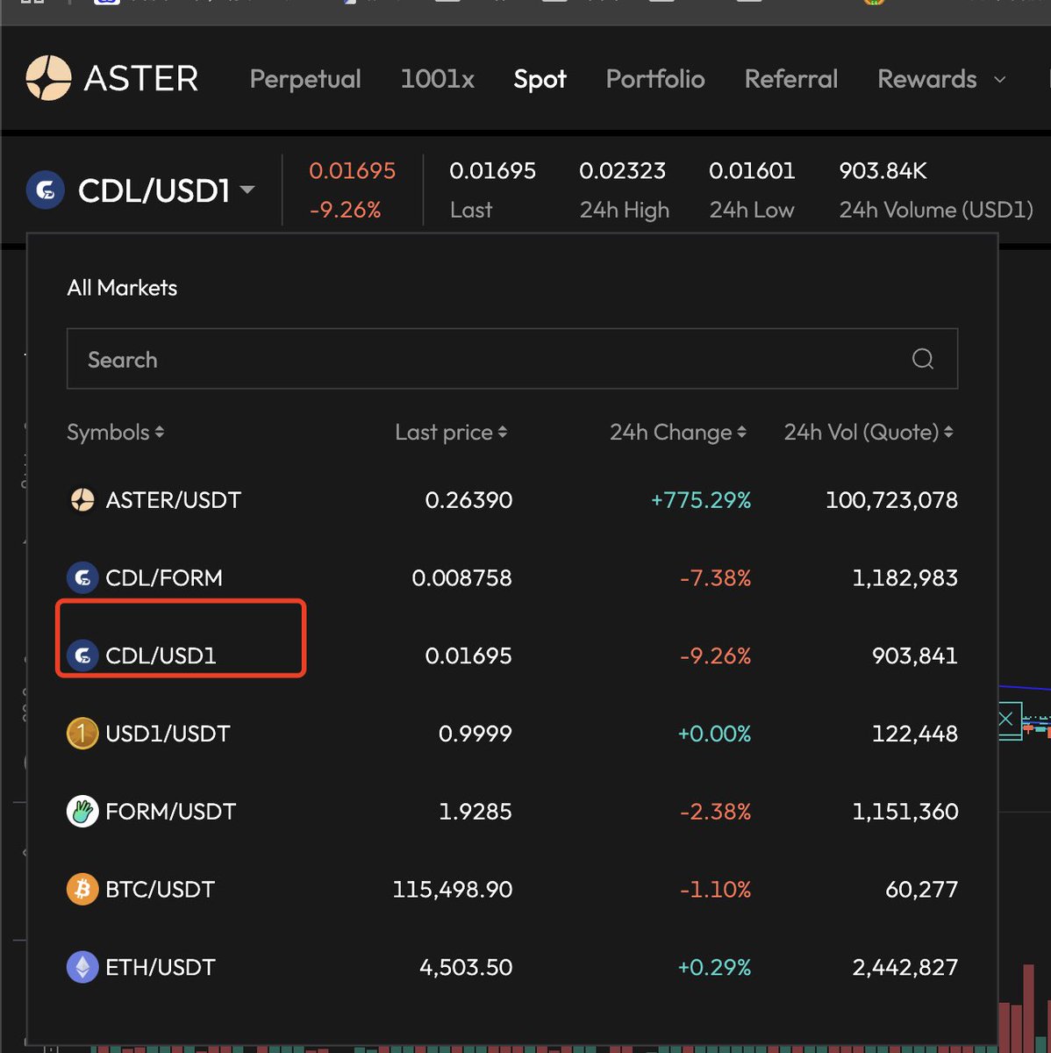Sort markets by Symbols column
This screenshot has height=1053, width=1051.
pyautogui.click(x=115, y=433)
